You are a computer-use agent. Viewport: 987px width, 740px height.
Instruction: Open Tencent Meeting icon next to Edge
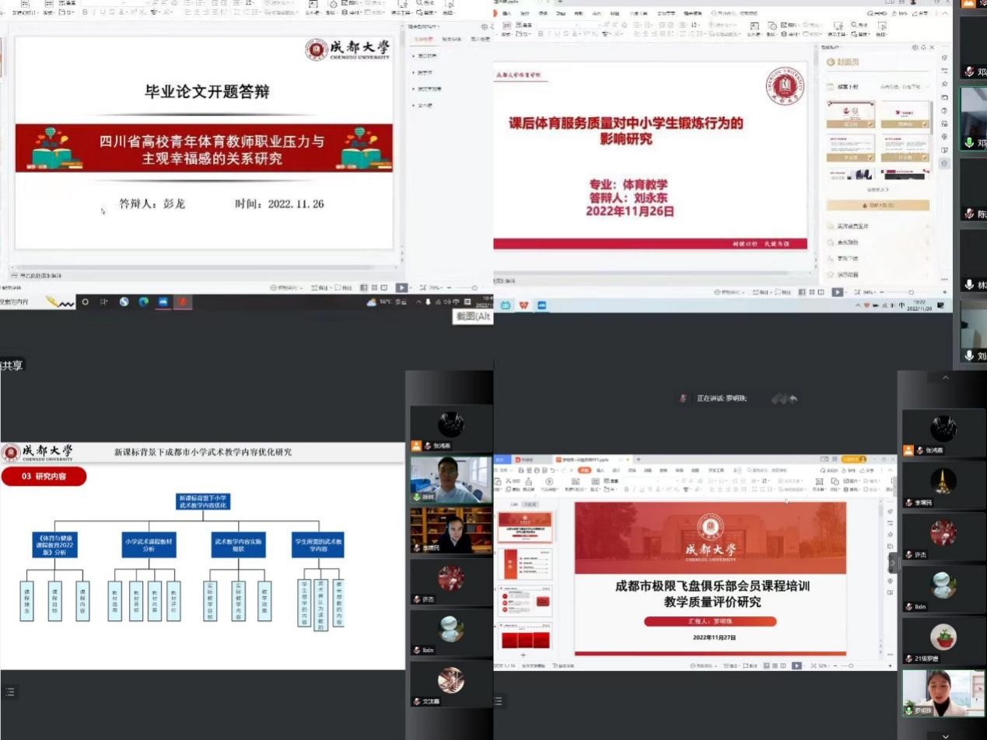(x=163, y=302)
